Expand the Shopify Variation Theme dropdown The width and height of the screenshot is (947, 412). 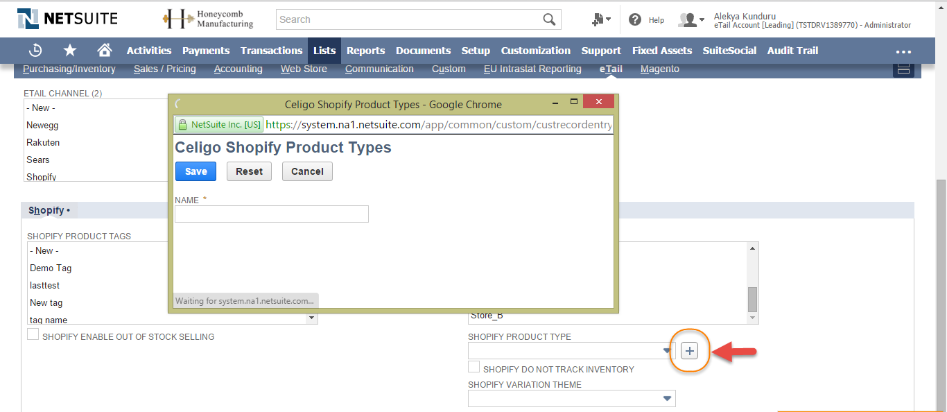click(x=667, y=399)
